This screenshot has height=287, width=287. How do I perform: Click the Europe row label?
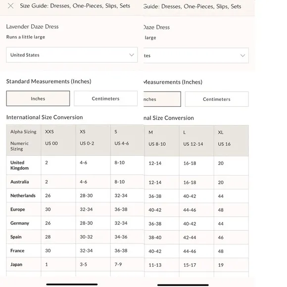(18, 209)
